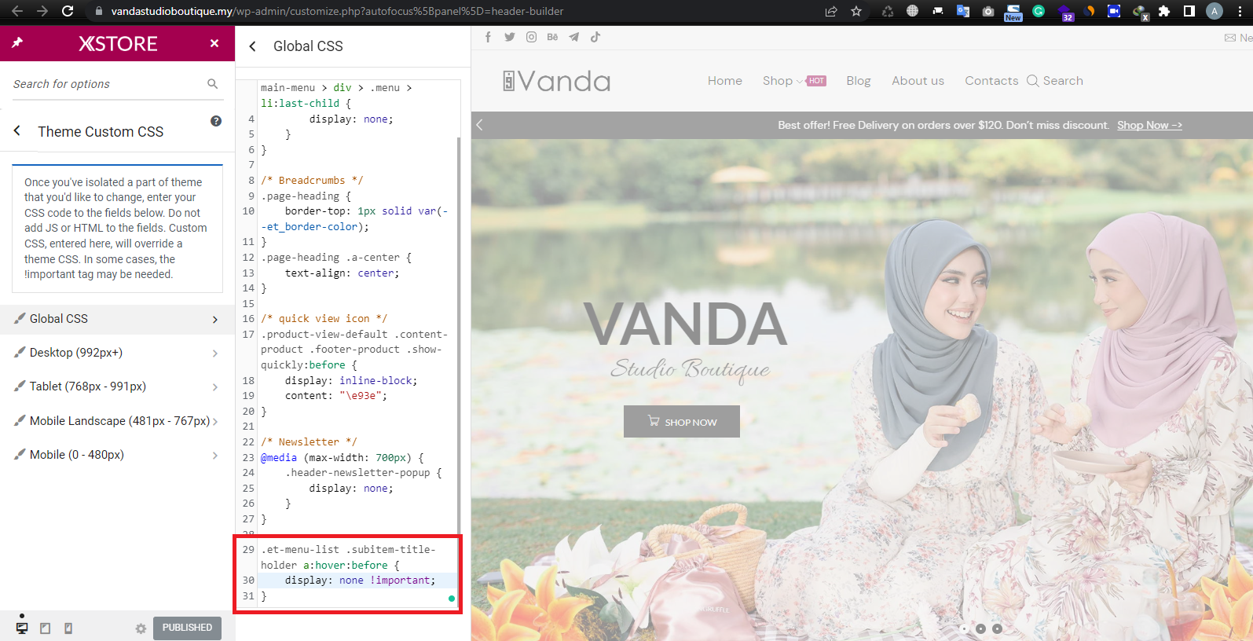Click the display: none !important code line

point(360,581)
